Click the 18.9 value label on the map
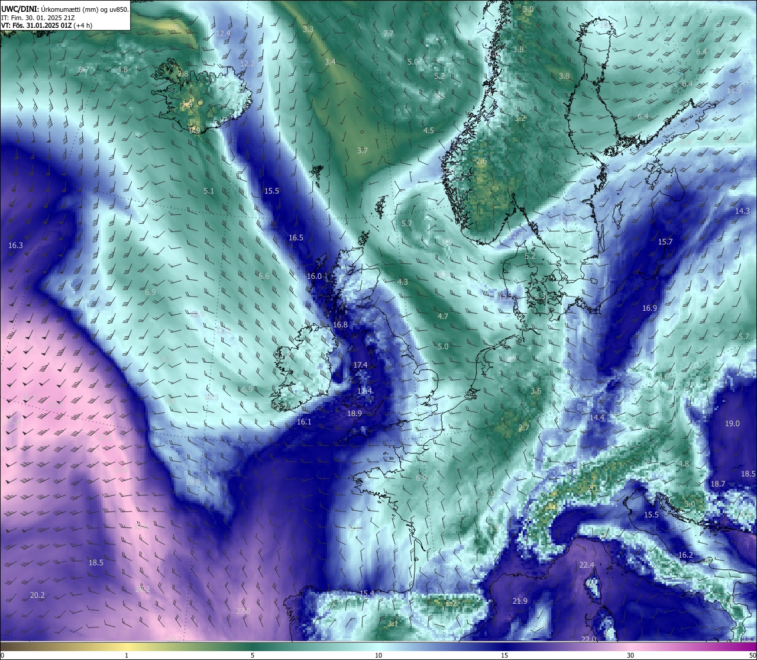The width and height of the screenshot is (757, 660). click(354, 413)
